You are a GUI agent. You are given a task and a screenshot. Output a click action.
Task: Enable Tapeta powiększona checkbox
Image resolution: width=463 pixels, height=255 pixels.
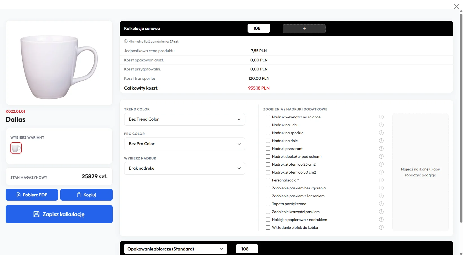268,204
